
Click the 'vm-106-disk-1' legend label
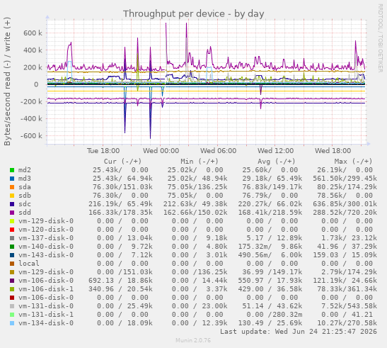tap(46, 289)
